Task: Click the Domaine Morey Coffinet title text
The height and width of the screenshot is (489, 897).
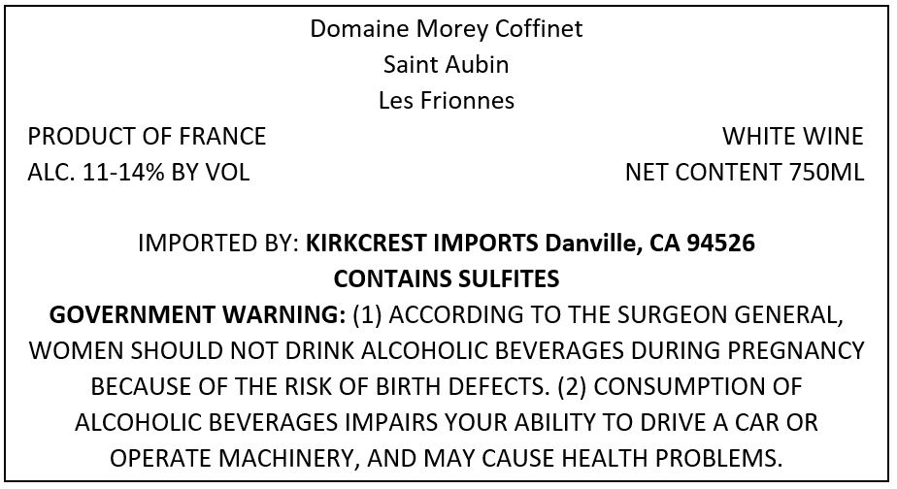Action: [x=447, y=28]
